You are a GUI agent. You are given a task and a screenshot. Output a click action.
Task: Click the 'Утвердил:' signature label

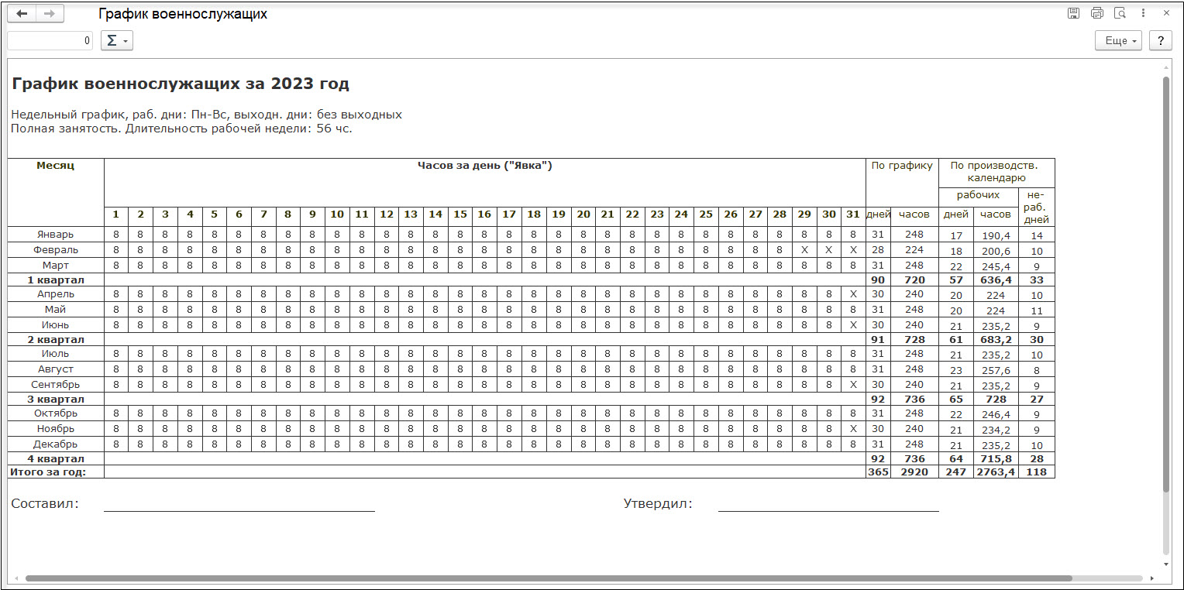coord(658,504)
